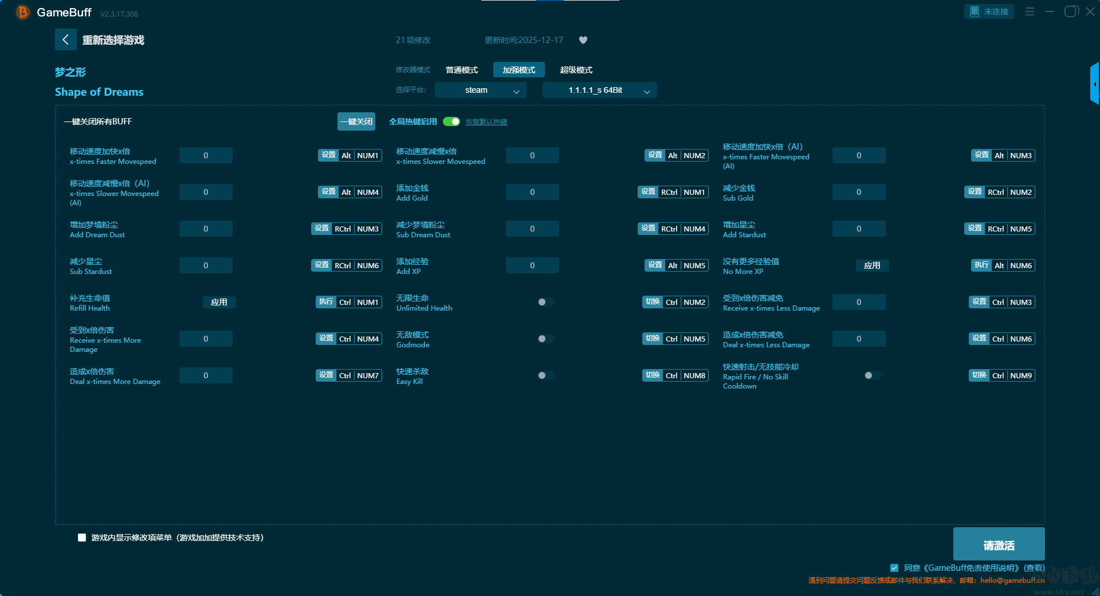Switch to 超级模式 mode tab
The height and width of the screenshot is (596, 1100).
(x=576, y=70)
